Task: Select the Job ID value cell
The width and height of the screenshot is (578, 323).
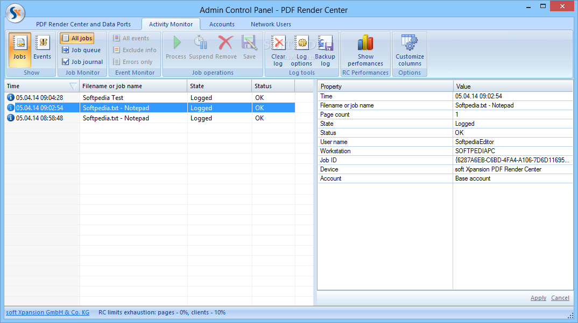Action: pyautogui.click(x=513, y=160)
